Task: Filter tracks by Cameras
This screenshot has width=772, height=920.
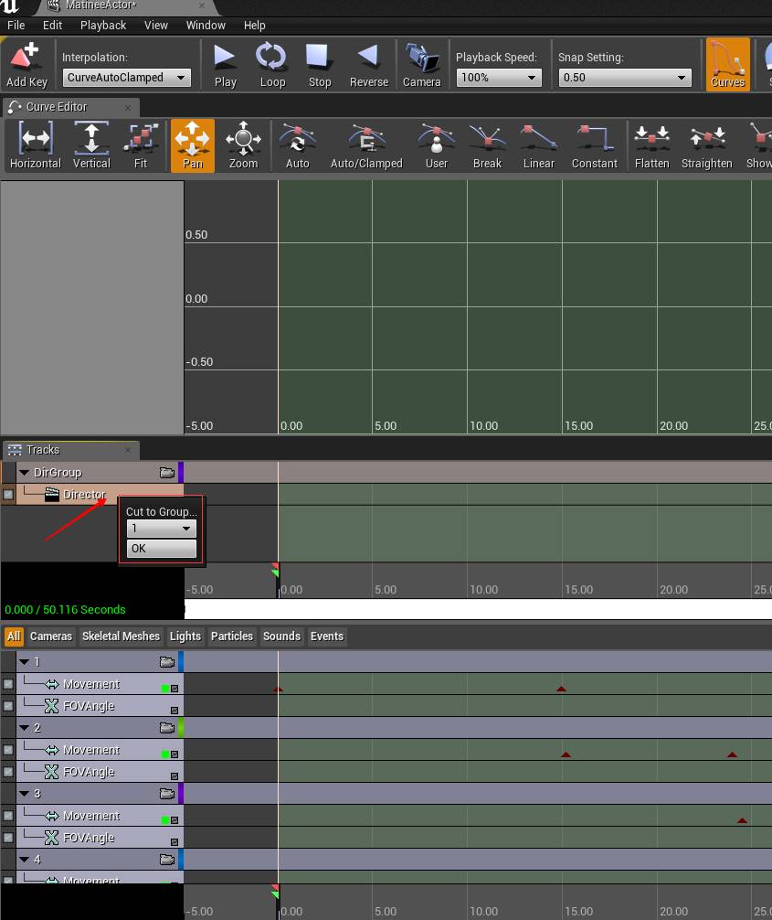Action: [51, 636]
